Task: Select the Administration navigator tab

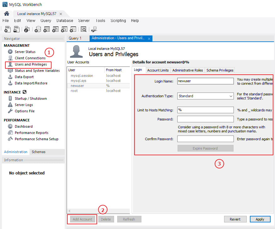Action: 16,152
